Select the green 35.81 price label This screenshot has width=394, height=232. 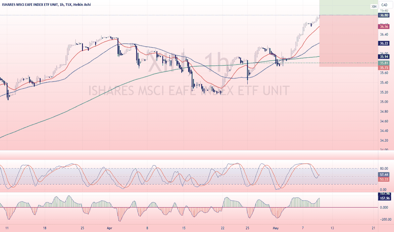[384, 63]
